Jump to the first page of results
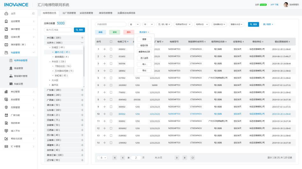 [x=115, y=158]
